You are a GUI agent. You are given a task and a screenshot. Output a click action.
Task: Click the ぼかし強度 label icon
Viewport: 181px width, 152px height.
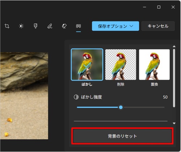pos(76,97)
